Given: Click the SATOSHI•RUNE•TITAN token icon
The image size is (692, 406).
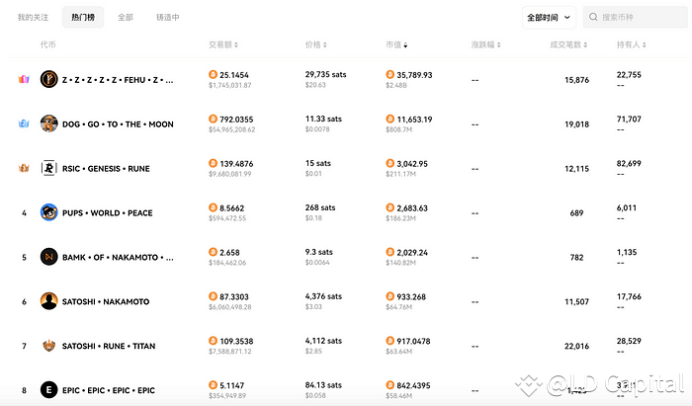Looking at the screenshot, I should [48, 346].
